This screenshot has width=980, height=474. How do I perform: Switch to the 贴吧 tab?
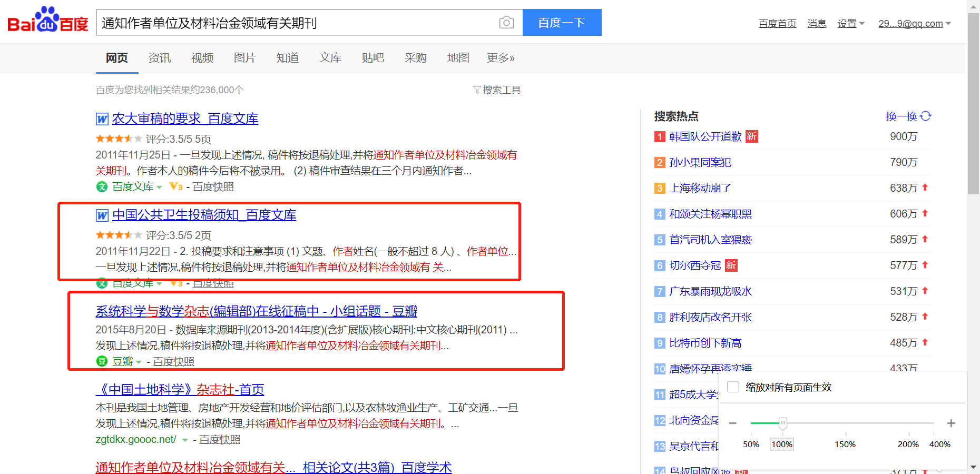[373, 58]
